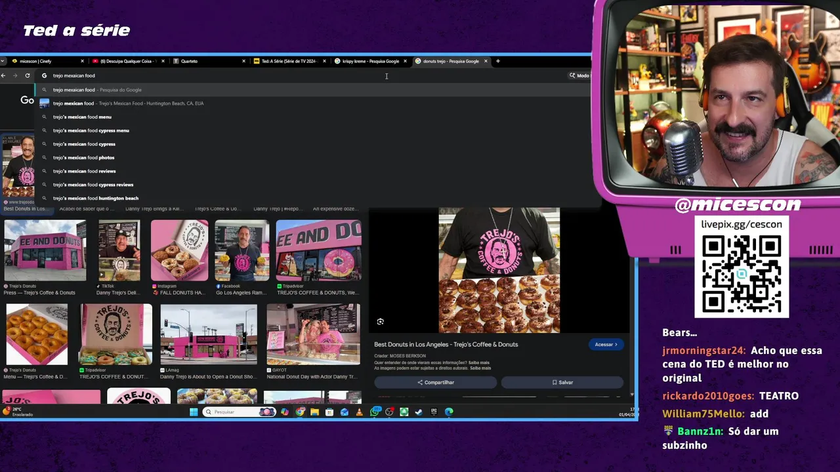Open the Windows Start menu
840x472 pixels.
tap(194, 412)
